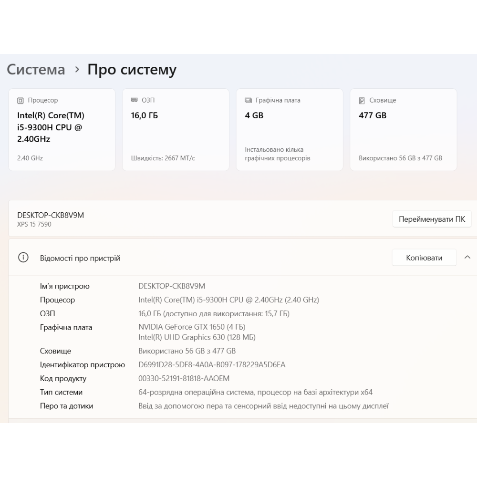Click the Відомості про пристрій header text
Image resolution: width=477 pixels, height=477 pixels.
[x=80, y=258]
